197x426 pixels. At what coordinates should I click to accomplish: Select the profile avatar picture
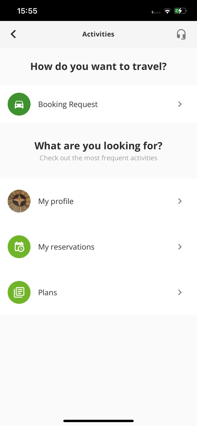point(19,201)
